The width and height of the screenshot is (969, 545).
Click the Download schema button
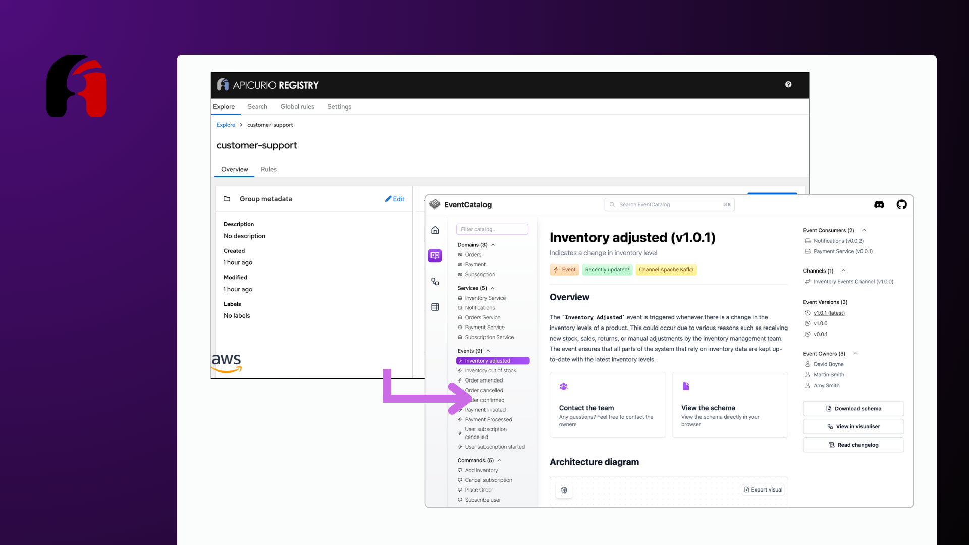pos(853,408)
